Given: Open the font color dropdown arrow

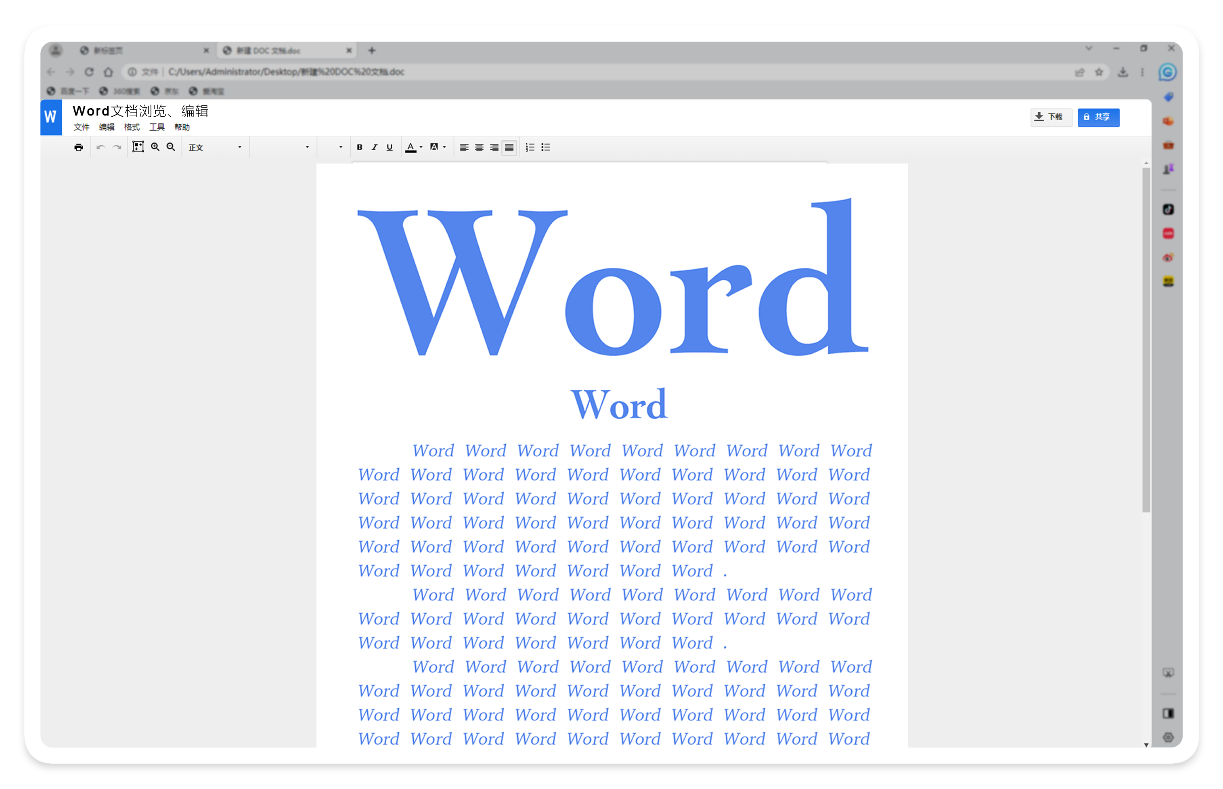Looking at the screenshot, I should point(421,147).
